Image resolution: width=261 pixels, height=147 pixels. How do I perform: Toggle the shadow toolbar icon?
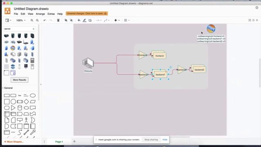point(90,20)
